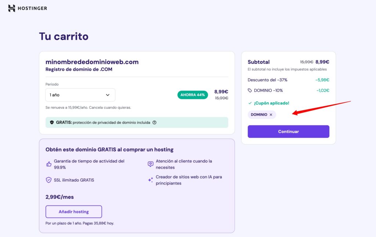Image resolution: width=376 pixels, height=237 pixels.
Task: Click the Tu carrito page heading
Action: point(64,36)
